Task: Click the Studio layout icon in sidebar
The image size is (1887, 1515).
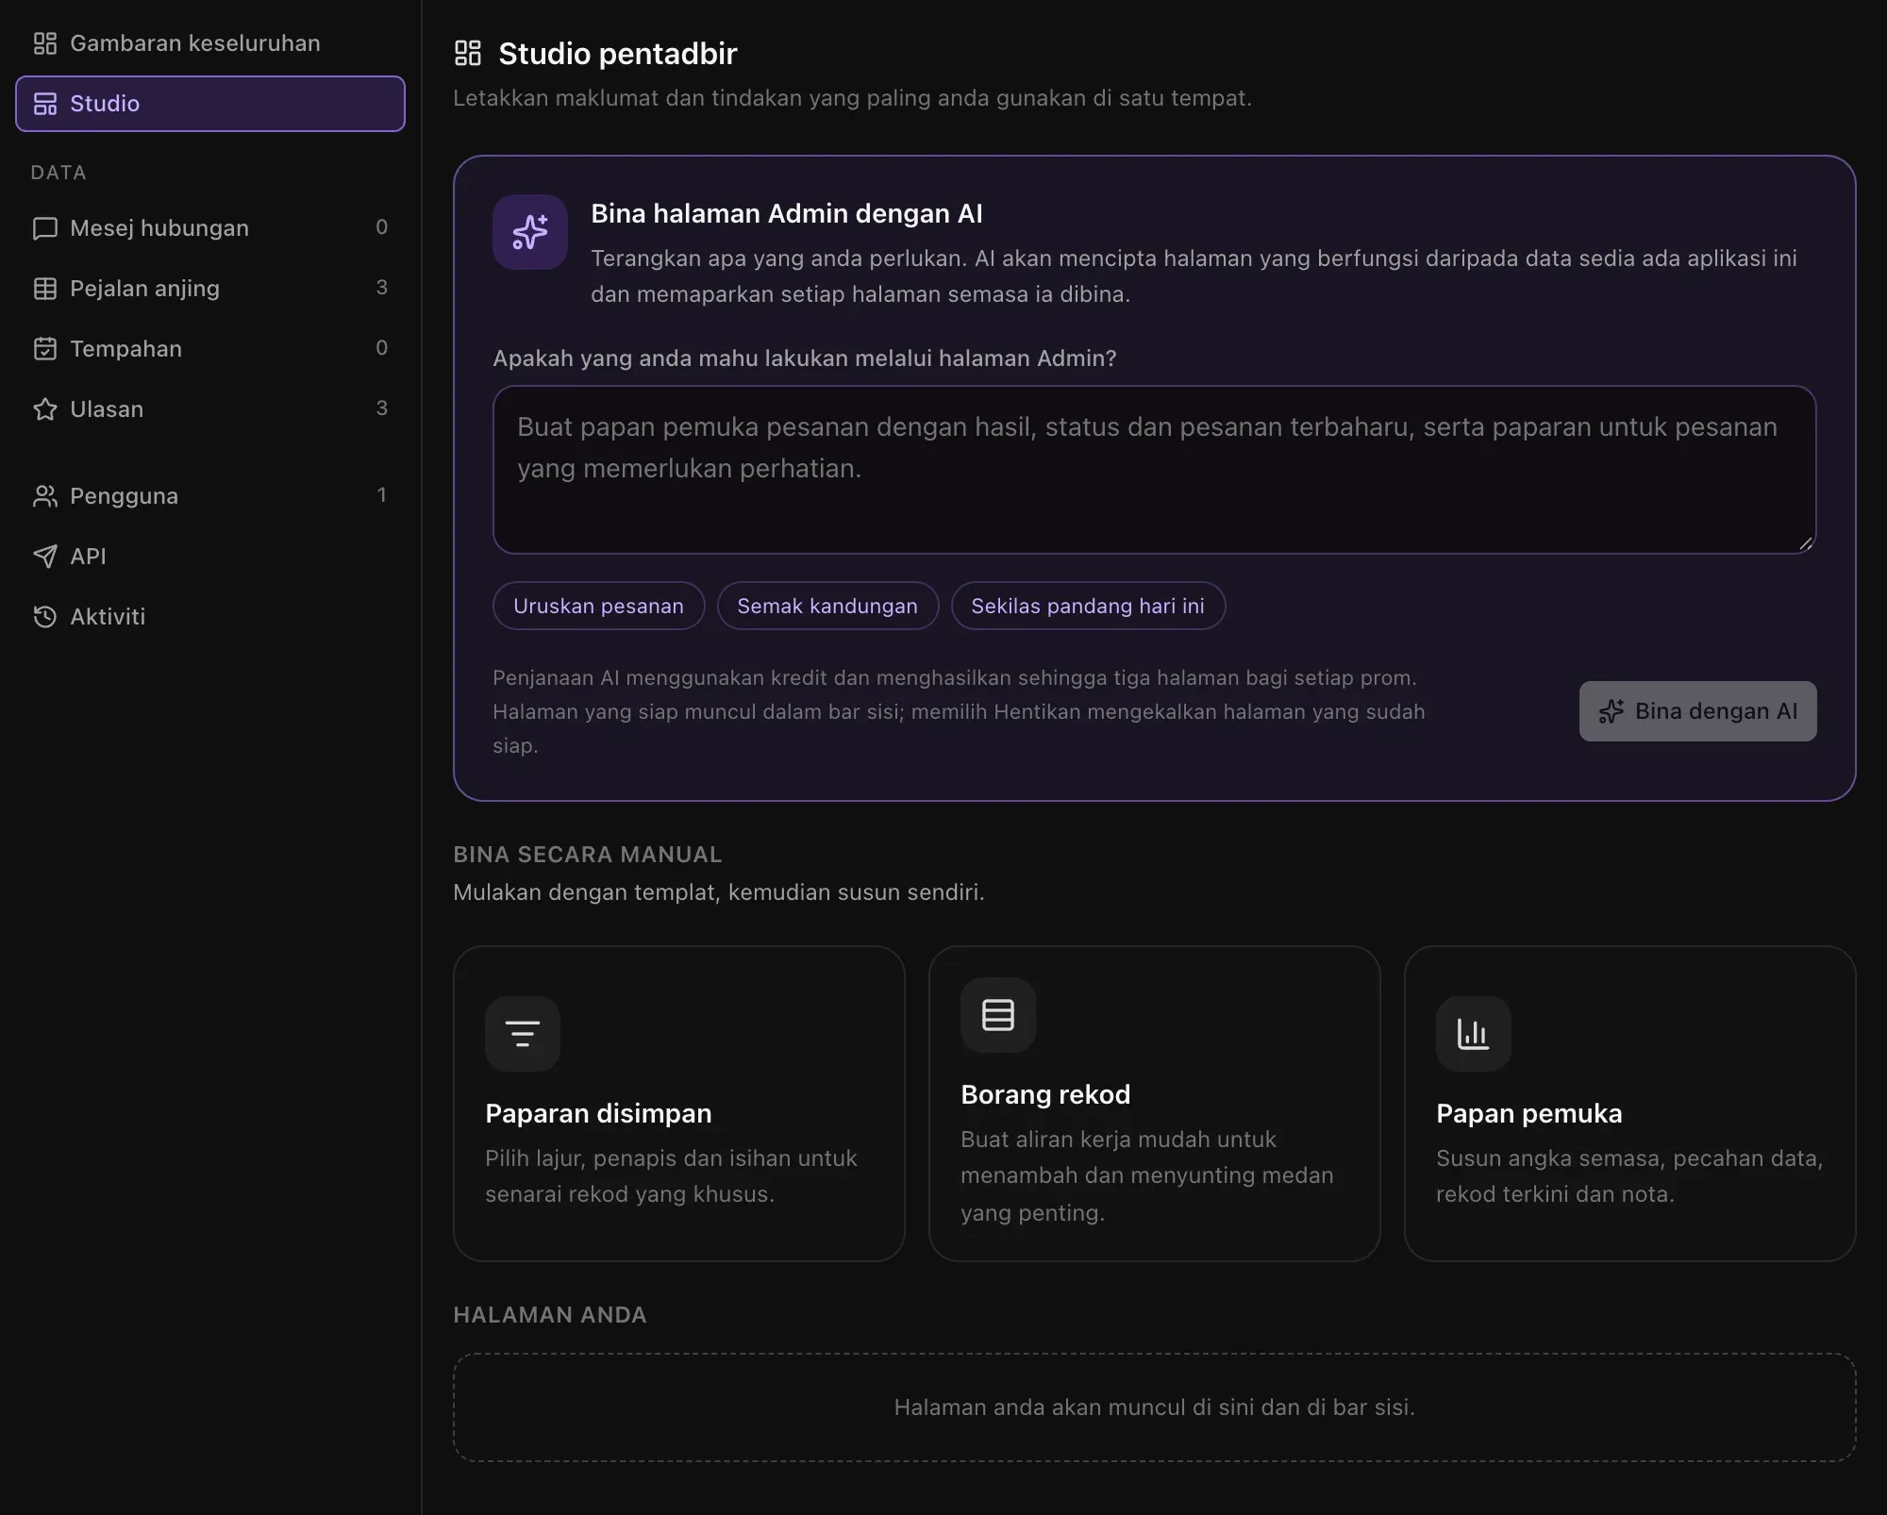Action: pyautogui.click(x=45, y=104)
